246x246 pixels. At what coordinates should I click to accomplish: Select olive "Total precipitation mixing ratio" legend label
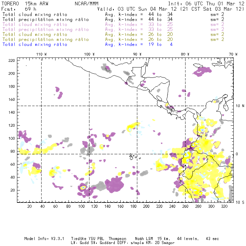(x=46, y=39)
